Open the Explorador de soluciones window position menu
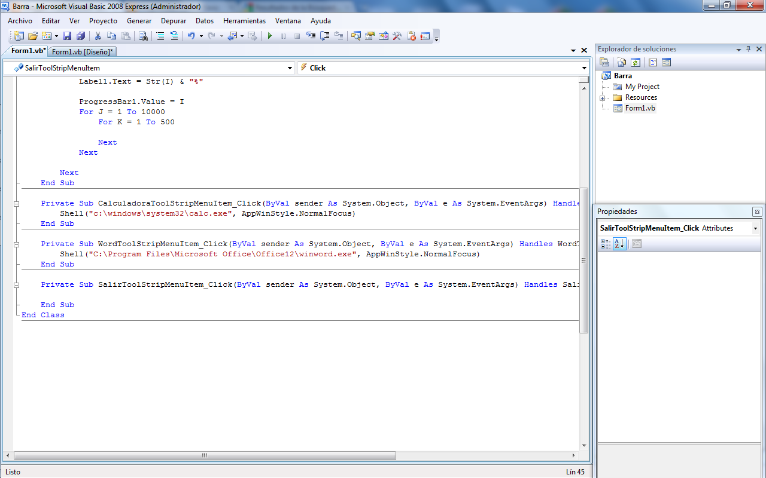This screenshot has width=766, height=478. coord(738,49)
